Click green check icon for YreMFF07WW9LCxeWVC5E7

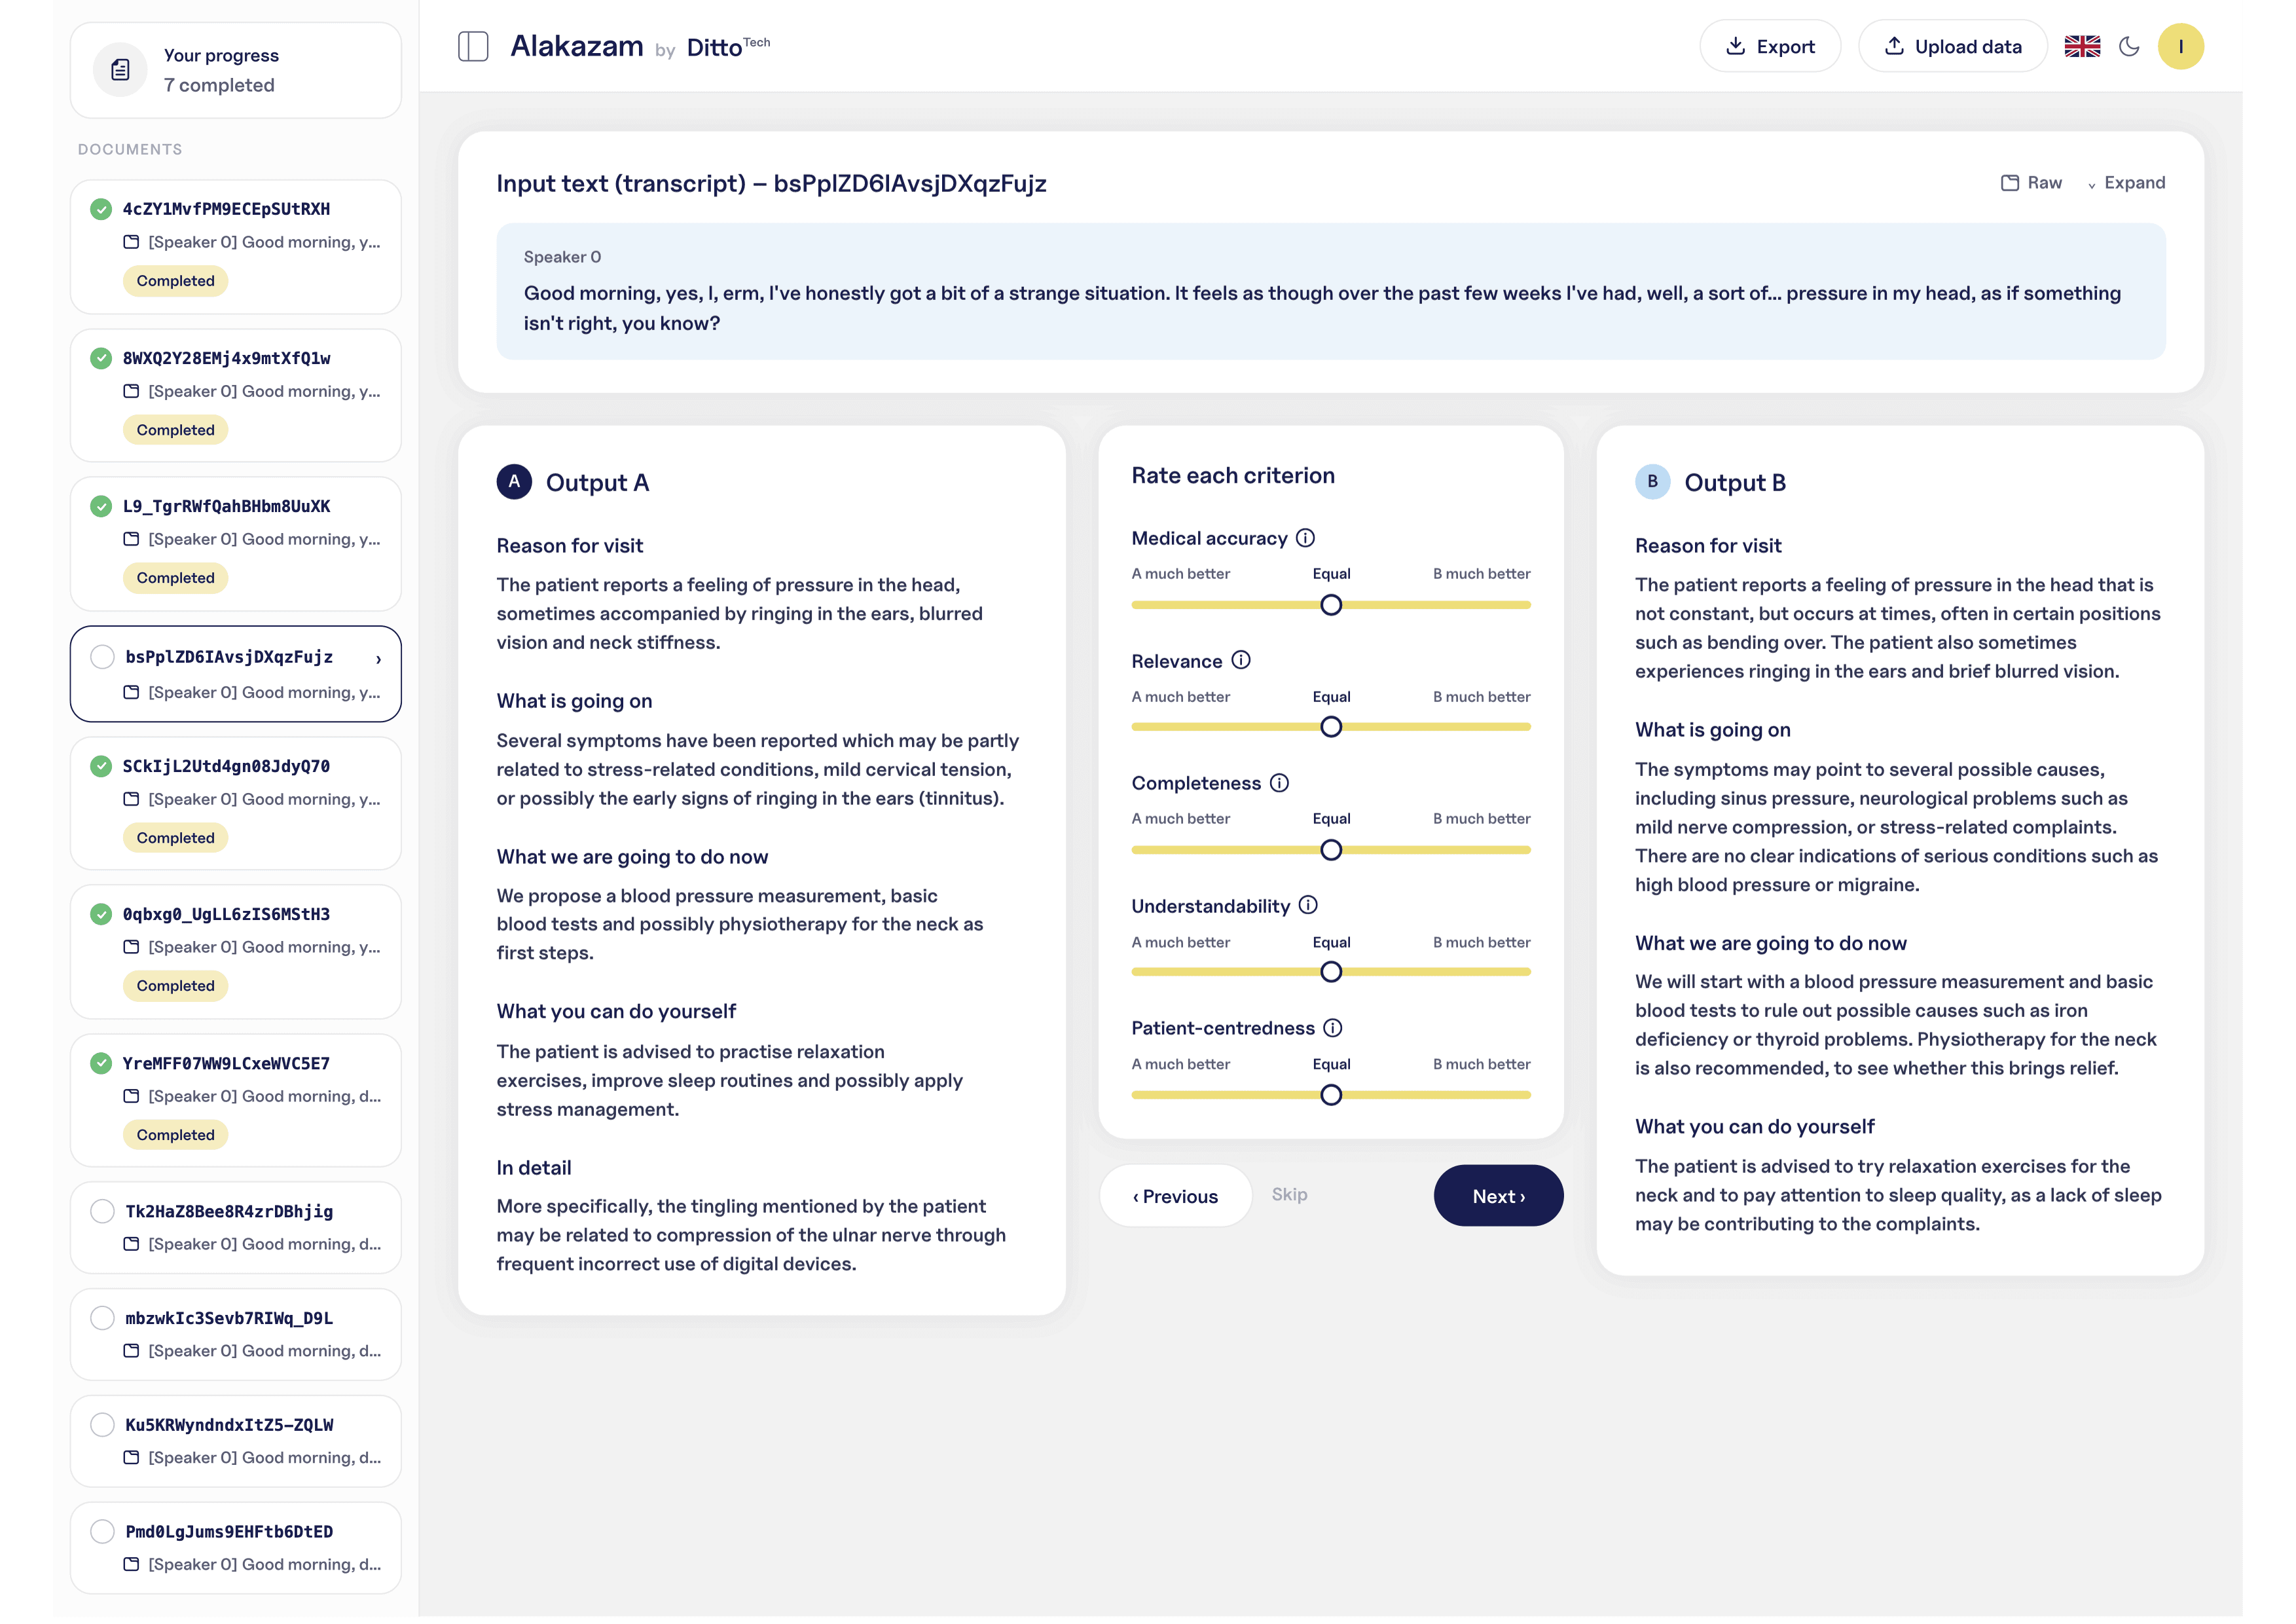pos(101,1063)
